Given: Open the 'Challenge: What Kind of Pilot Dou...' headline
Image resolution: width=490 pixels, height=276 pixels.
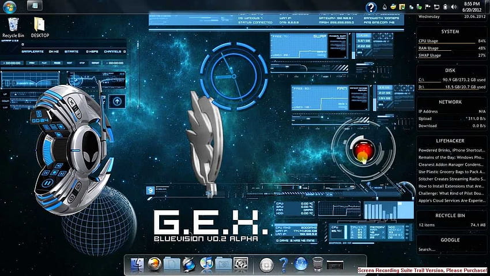Looking at the screenshot, I should pyautogui.click(x=452, y=193).
